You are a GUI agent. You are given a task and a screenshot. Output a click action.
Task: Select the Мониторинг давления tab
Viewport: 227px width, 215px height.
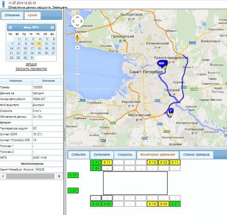158,155
